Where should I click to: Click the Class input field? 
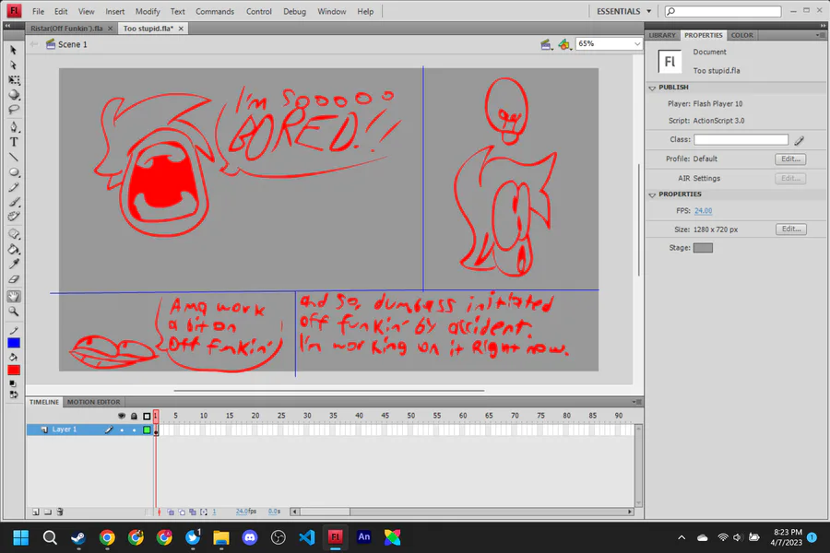[741, 140]
